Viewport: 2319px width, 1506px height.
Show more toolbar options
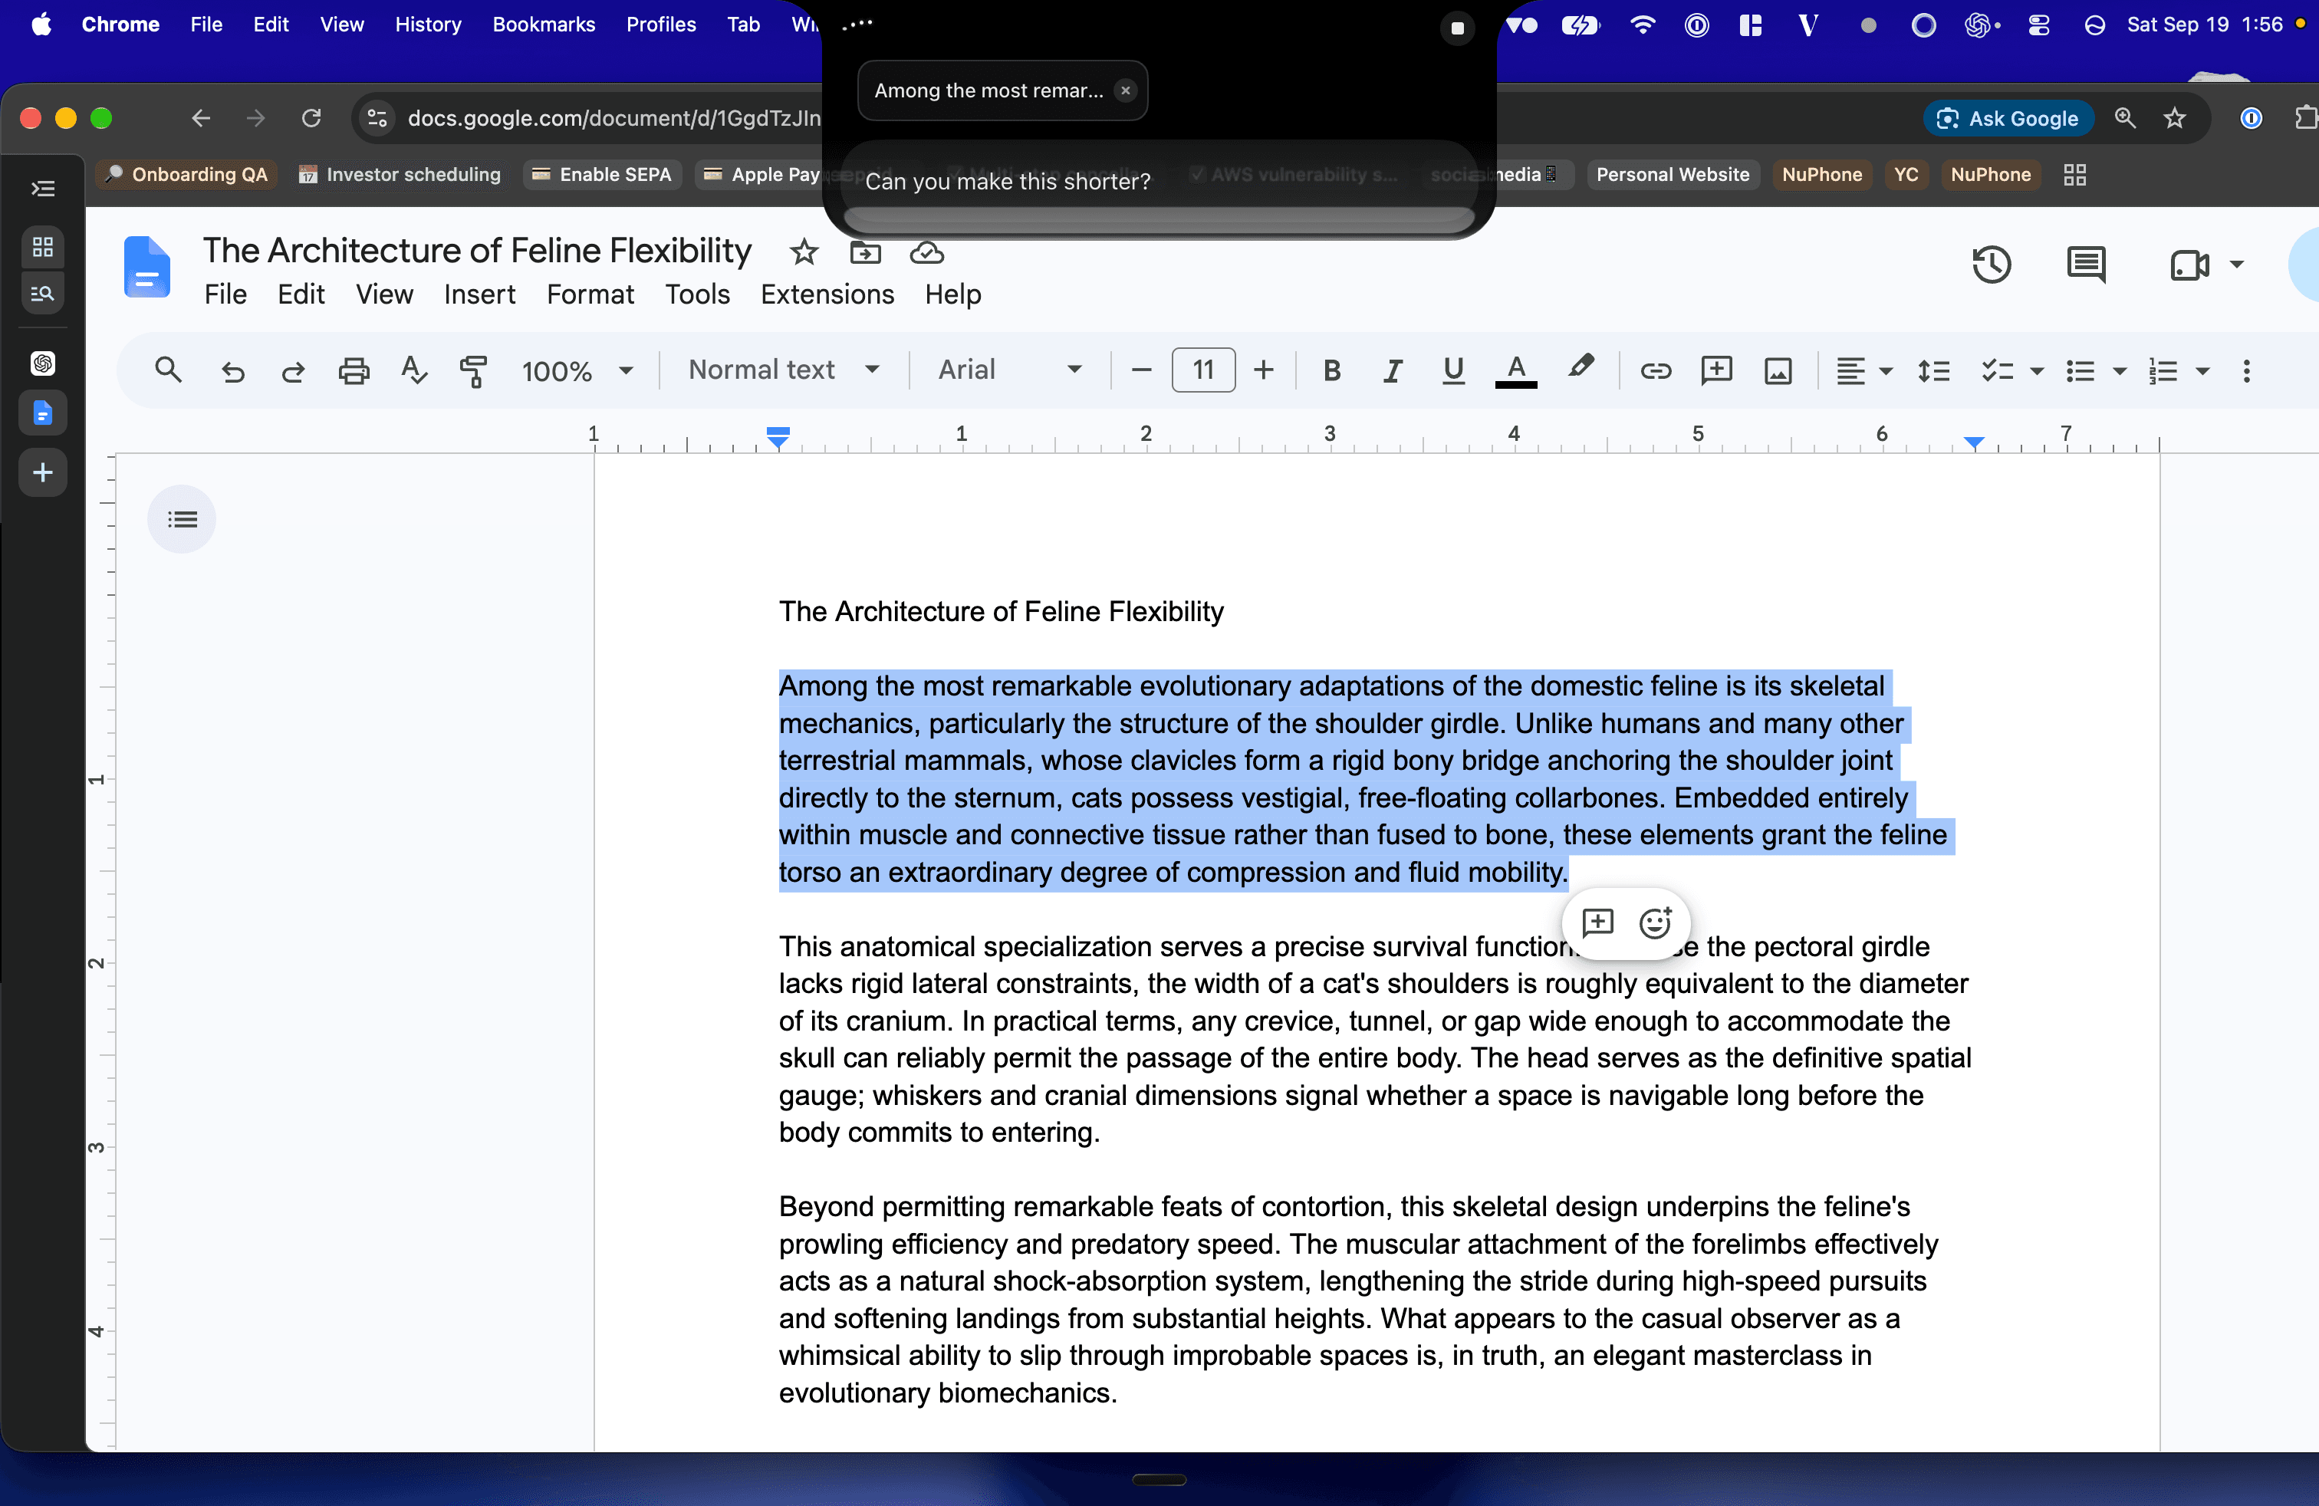point(2247,370)
